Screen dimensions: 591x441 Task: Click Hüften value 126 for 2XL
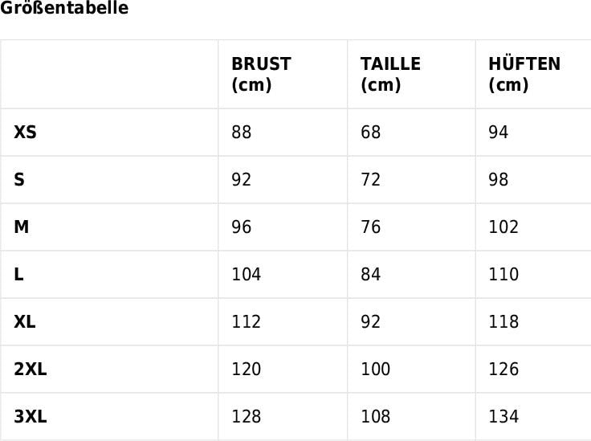(503, 369)
